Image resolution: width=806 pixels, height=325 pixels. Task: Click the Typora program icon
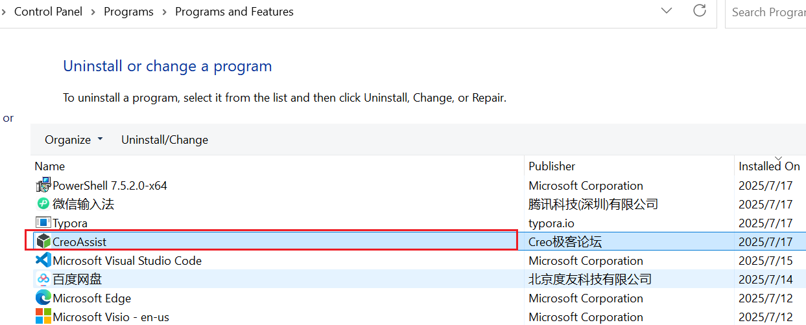click(43, 223)
